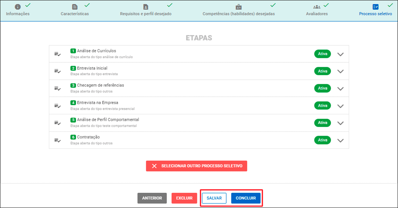
Task: Toggle Ativa badge on Análise de Perfil Comportamental
Action: click(322, 123)
